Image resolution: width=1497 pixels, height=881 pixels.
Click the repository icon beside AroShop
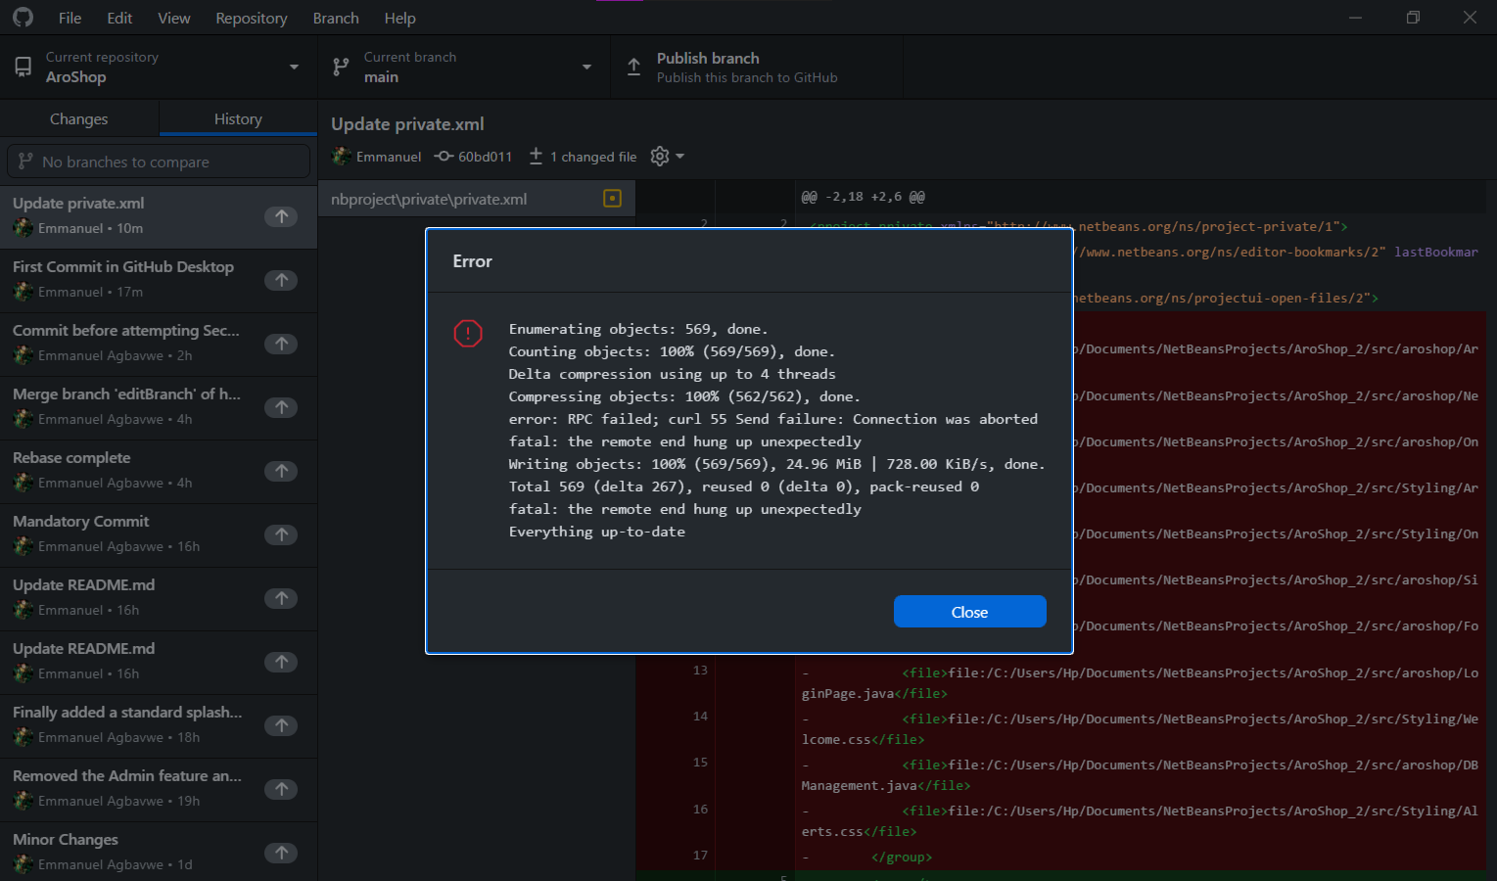(23, 67)
